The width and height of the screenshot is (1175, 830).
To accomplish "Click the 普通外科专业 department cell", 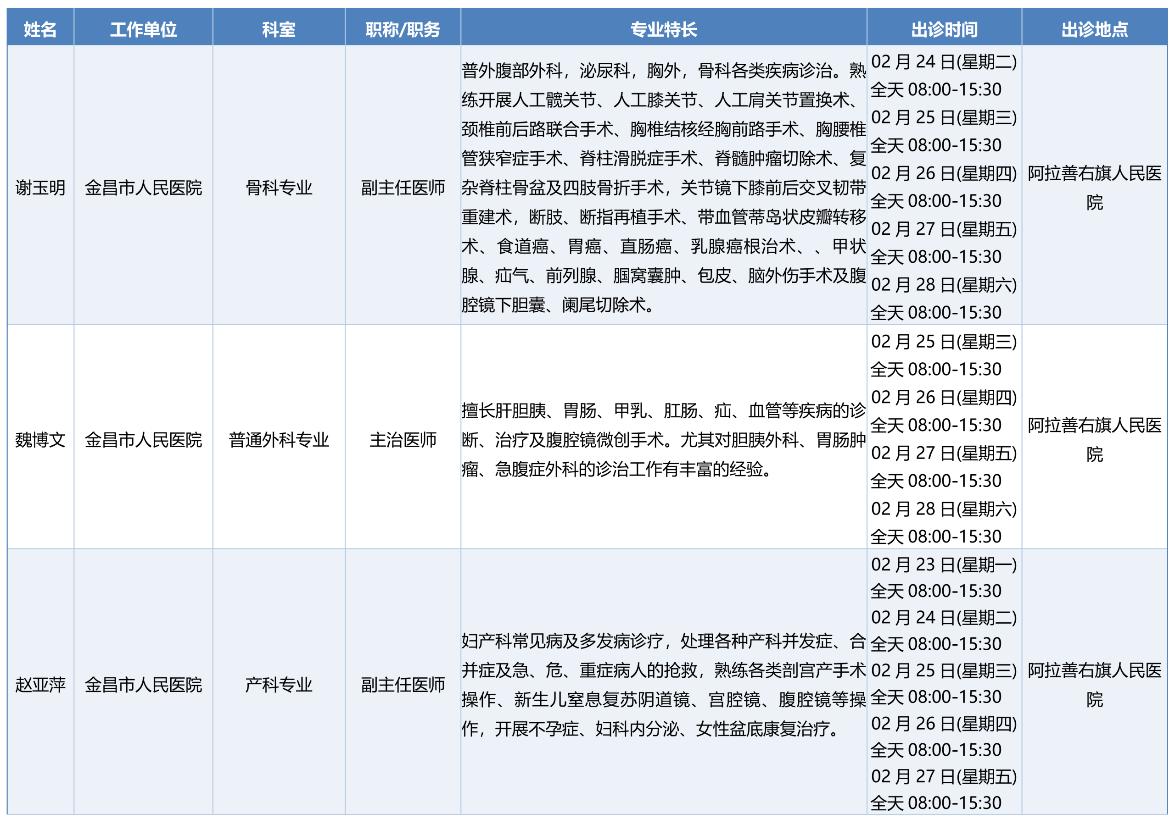I will pyautogui.click(x=279, y=440).
